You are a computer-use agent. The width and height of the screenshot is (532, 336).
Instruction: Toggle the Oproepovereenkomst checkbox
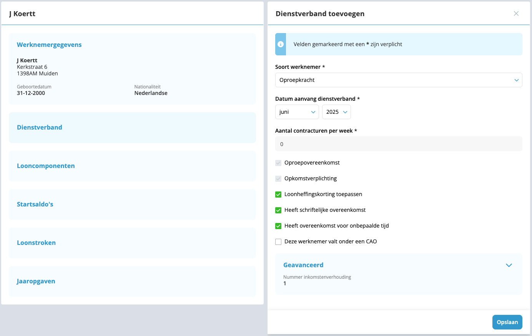click(x=278, y=163)
